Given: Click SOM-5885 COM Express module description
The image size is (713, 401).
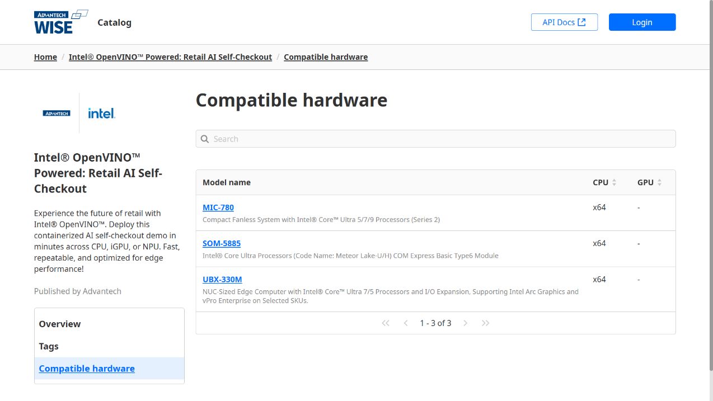Looking at the screenshot, I should click(x=350, y=256).
